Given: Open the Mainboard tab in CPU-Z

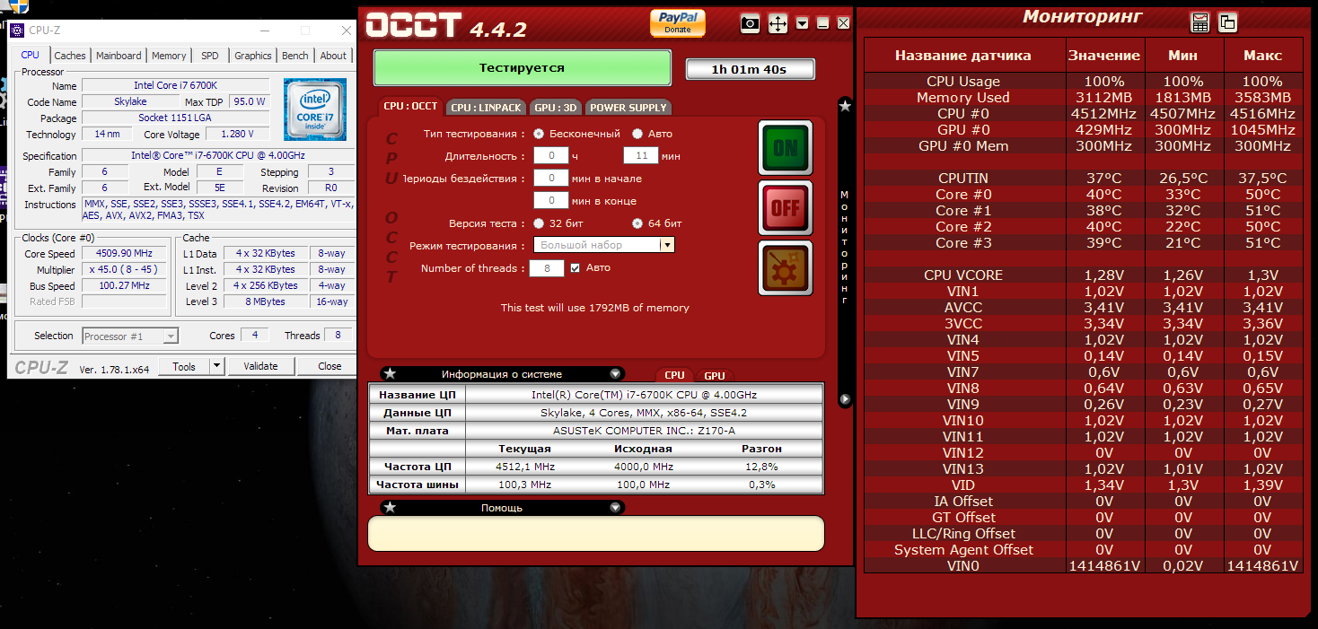Looking at the screenshot, I should click(x=119, y=56).
